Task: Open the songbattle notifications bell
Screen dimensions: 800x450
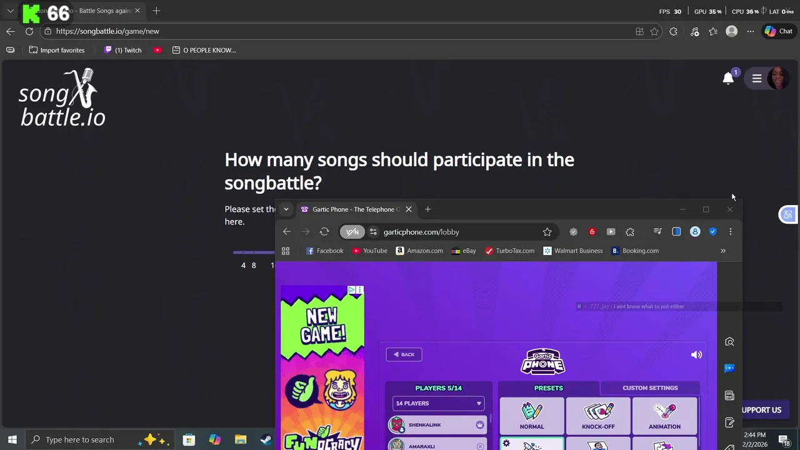Action: pos(728,79)
